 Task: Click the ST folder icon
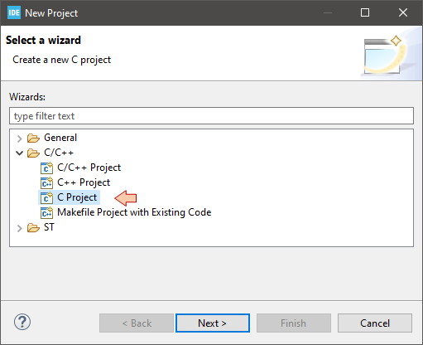point(33,227)
